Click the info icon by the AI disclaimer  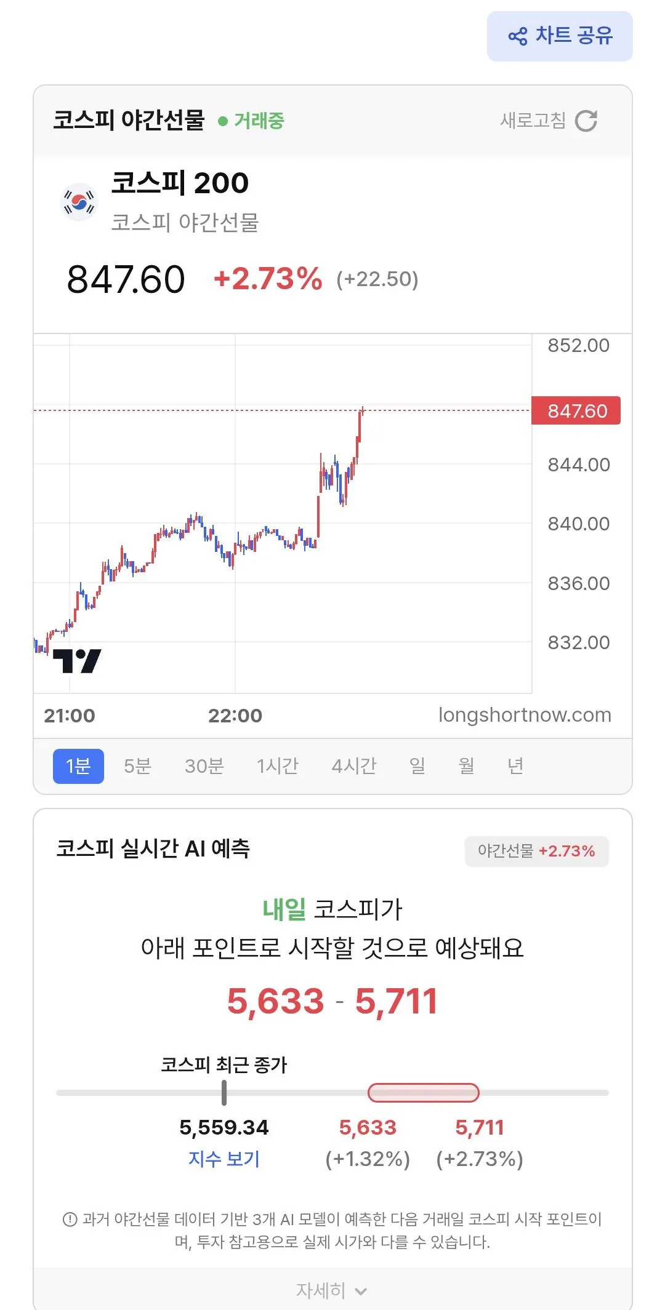click(70, 1219)
